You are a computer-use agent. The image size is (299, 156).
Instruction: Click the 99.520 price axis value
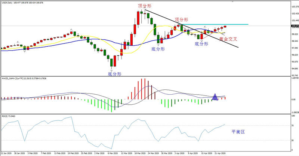tap(295, 34)
